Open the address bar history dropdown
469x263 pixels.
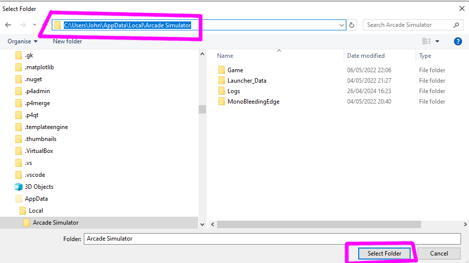click(342, 25)
